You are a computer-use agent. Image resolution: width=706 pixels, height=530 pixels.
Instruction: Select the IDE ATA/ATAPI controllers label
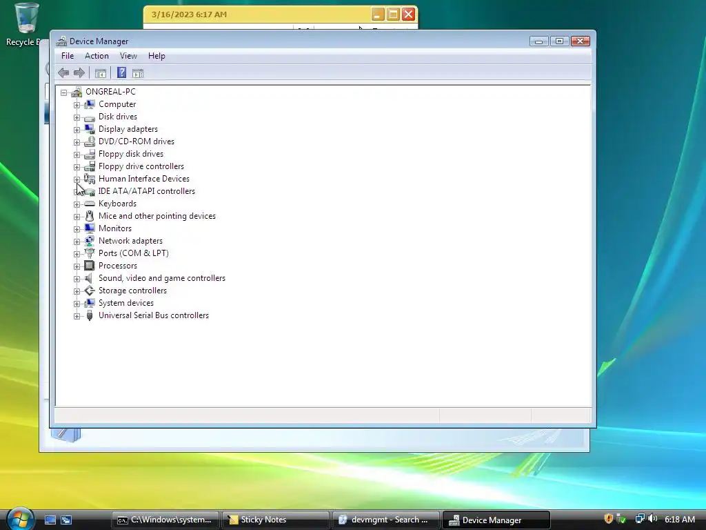click(x=147, y=191)
